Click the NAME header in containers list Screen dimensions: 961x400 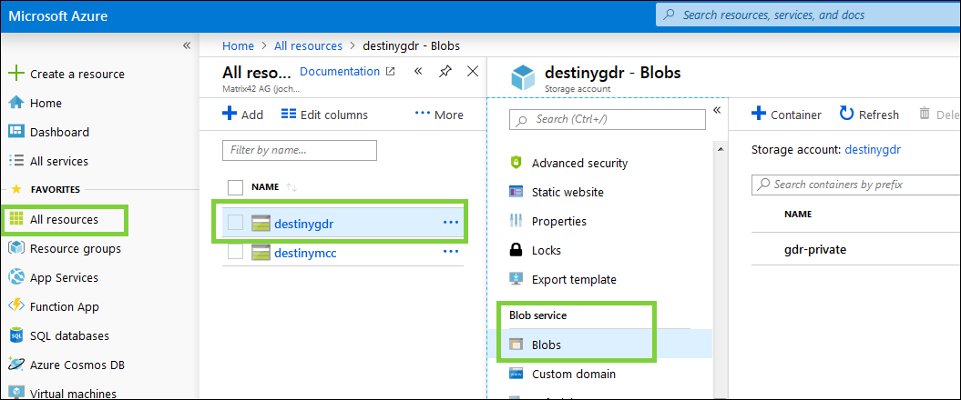(x=798, y=214)
